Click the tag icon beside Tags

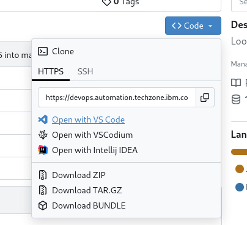pos(106,2)
